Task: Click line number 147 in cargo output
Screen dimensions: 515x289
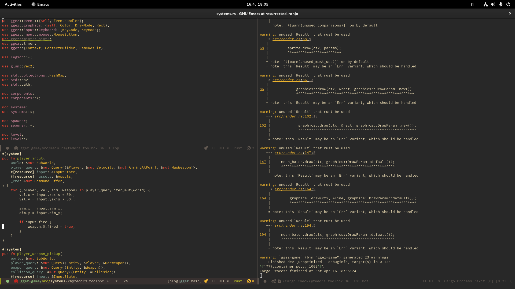Action: point(263,162)
